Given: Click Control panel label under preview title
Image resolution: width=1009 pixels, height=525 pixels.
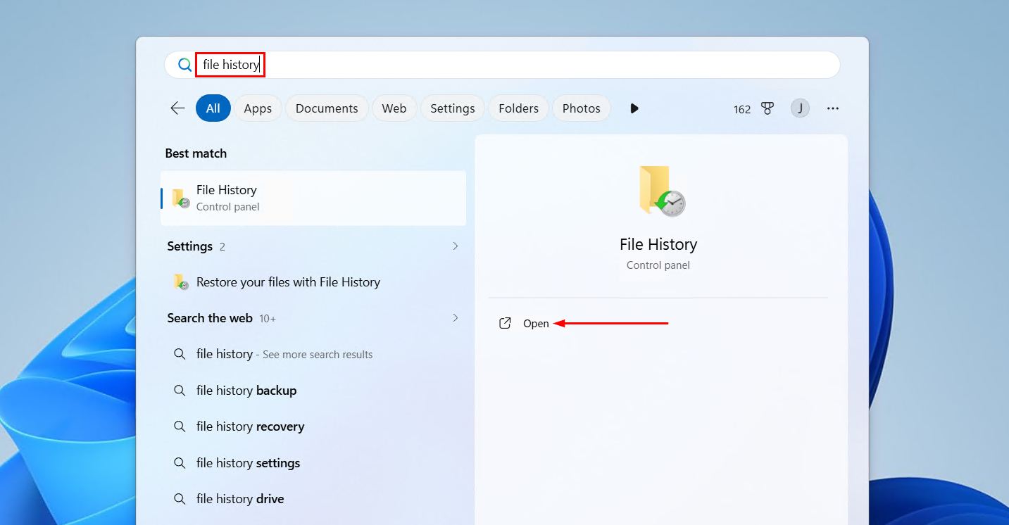Looking at the screenshot, I should (658, 265).
